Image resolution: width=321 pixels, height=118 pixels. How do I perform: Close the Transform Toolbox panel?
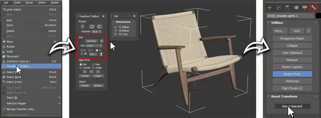coord(103,16)
